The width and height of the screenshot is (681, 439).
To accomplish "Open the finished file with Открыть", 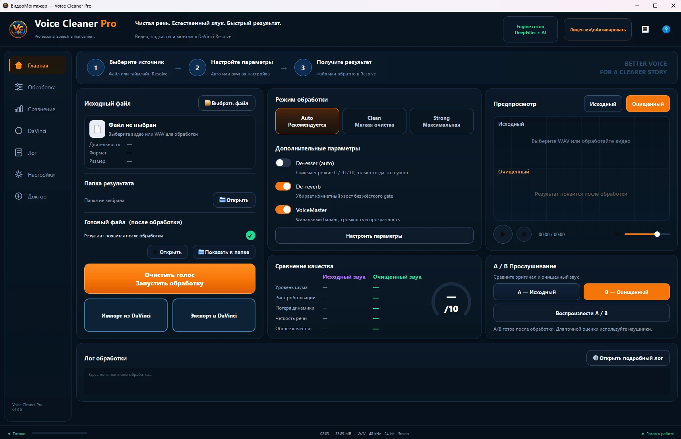I will click(x=168, y=252).
